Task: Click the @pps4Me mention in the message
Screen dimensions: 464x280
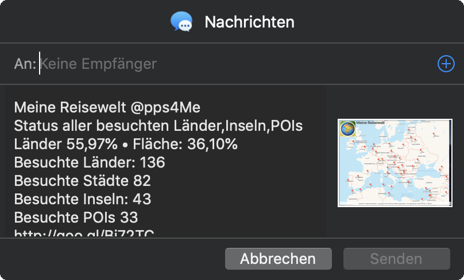Action: 165,107
